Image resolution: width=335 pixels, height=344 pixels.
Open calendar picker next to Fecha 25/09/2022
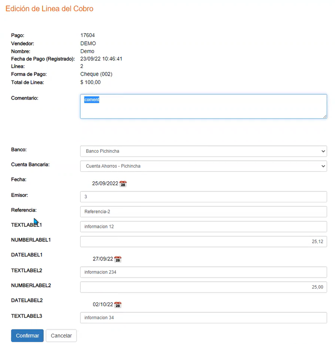click(x=123, y=184)
